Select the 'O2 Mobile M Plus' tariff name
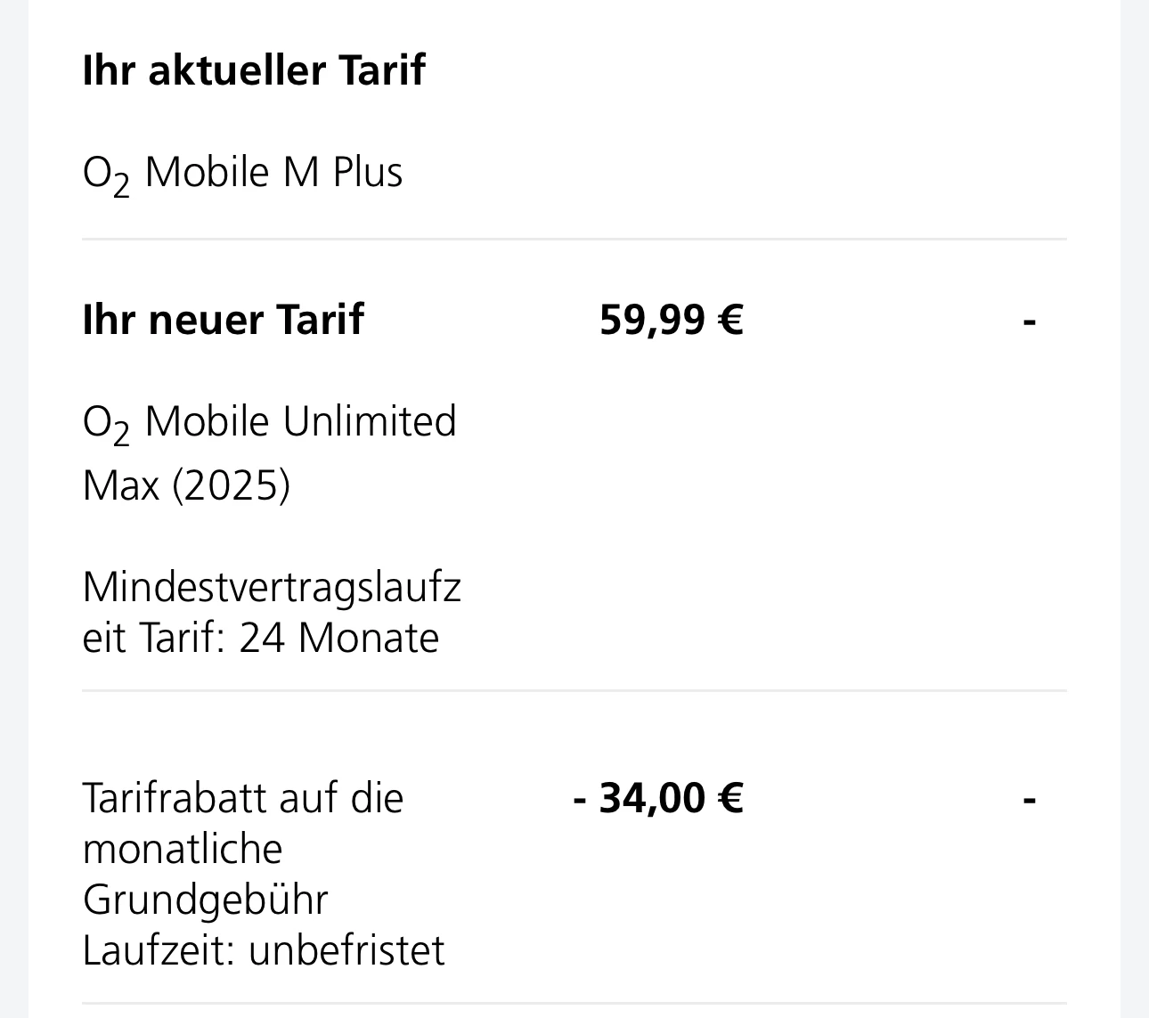 pos(242,174)
